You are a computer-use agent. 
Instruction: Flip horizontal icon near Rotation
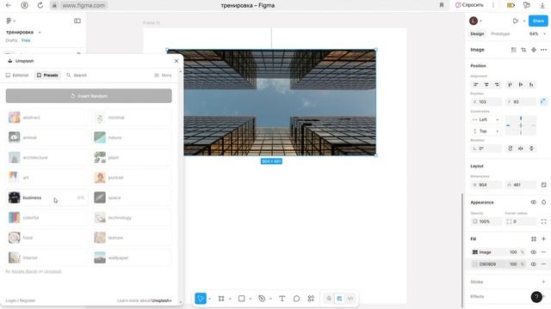pos(521,148)
